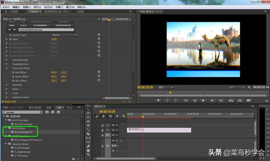Add marker in Program Monitor transport bar
The height and width of the screenshot is (161, 270).
pos(158,100)
